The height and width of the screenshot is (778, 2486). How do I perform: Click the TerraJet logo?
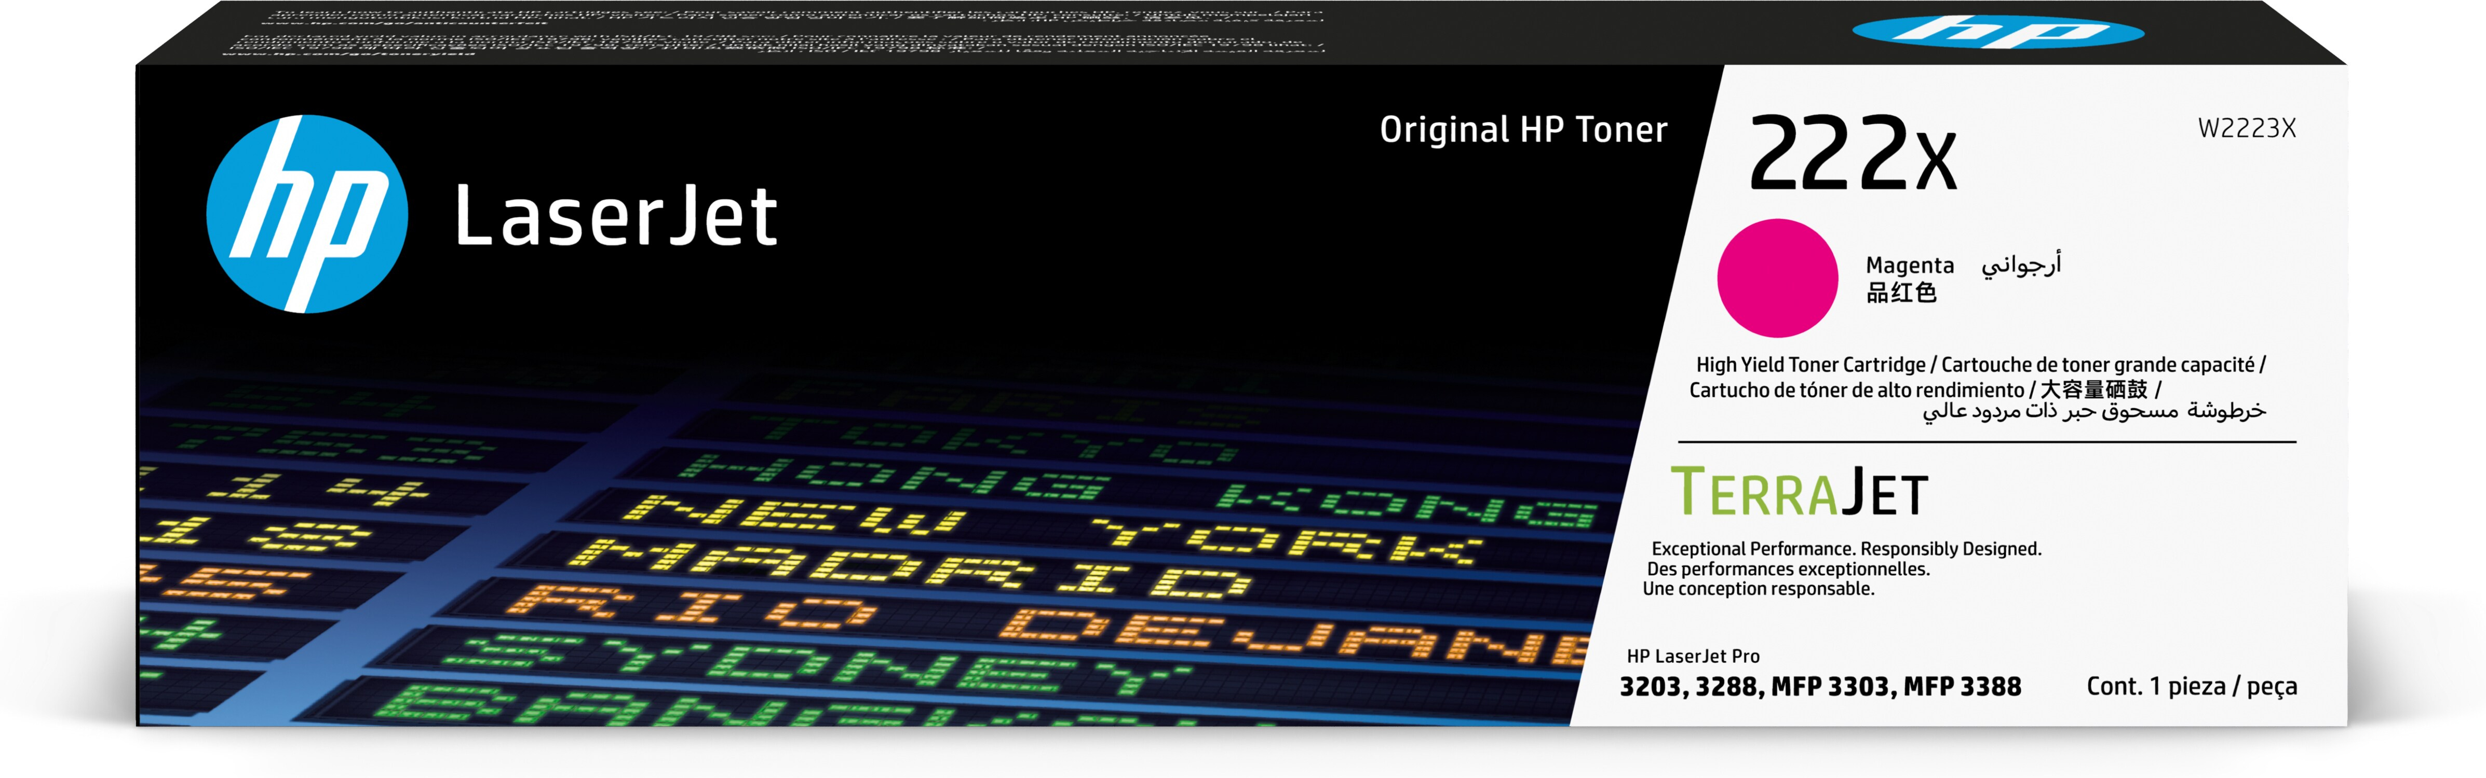[x=1799, y=492]
